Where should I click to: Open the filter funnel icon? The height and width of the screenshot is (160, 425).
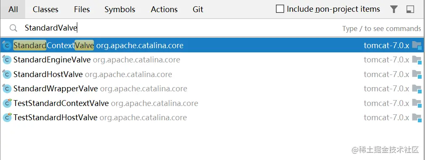point(394,10)
